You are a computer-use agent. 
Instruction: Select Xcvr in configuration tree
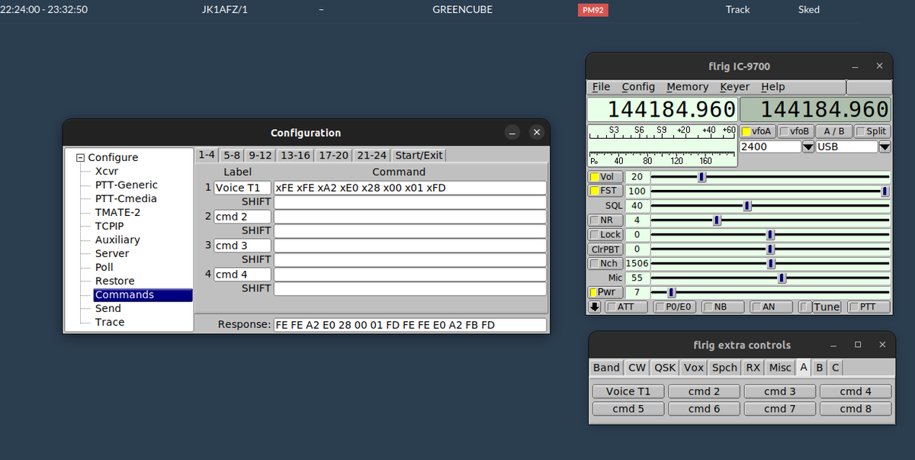[x=107, y=171]
